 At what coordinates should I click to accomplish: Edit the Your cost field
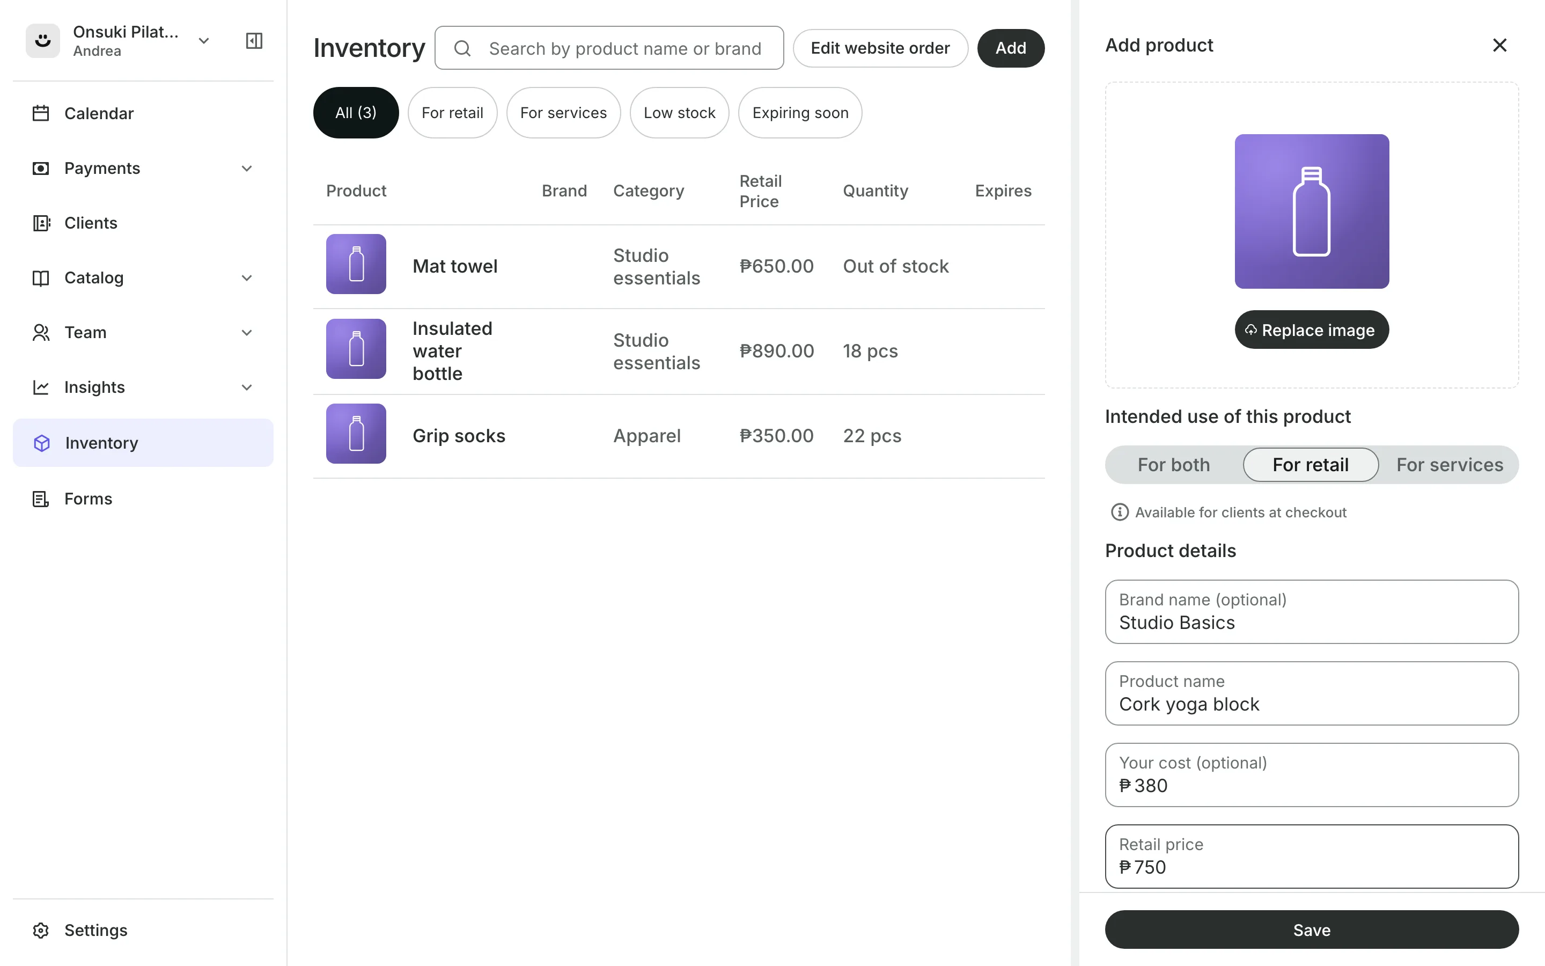click(1311, 774)
